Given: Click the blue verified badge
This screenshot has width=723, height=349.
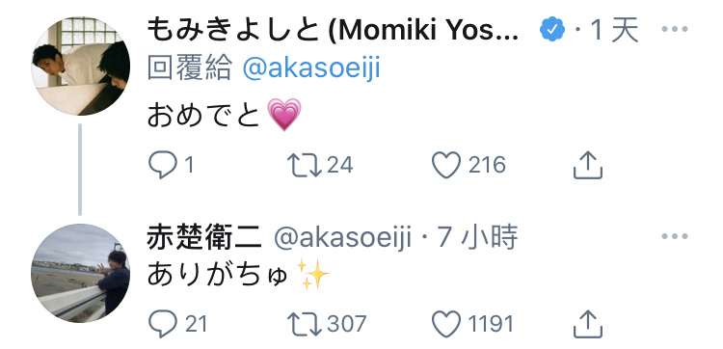Looking at the screenshot, I should 552,30.
